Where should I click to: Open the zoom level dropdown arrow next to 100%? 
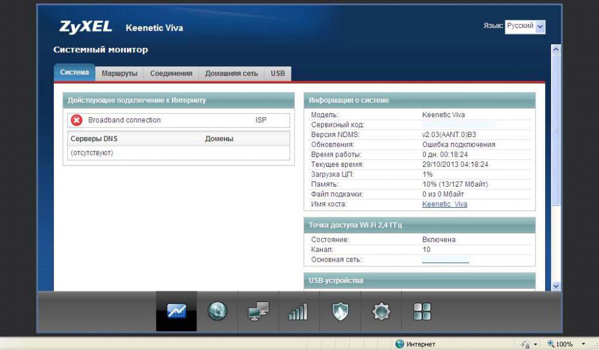[x=583, y=344]
